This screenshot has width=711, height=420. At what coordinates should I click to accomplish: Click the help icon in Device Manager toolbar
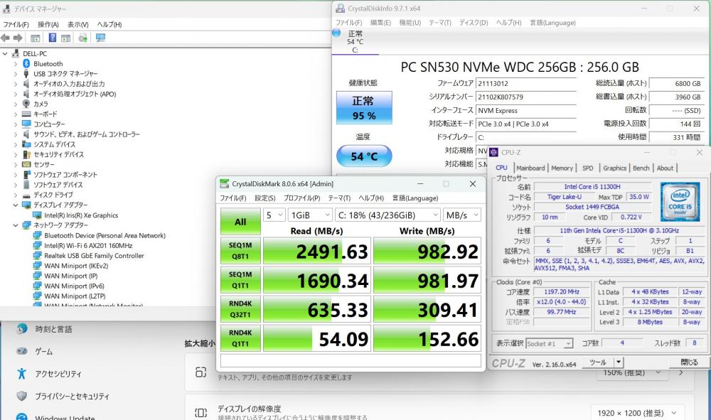[53, 38]
